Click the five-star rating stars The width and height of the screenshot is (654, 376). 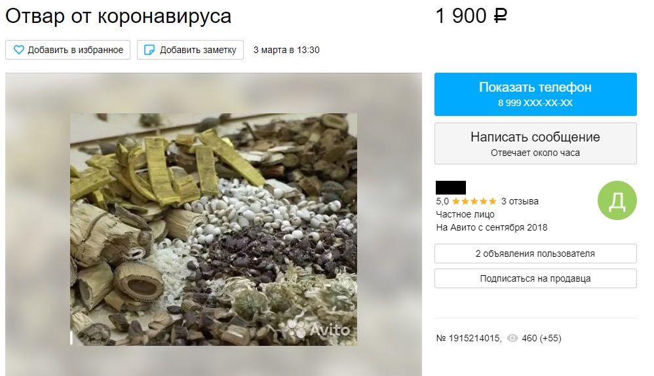(474, 201)
